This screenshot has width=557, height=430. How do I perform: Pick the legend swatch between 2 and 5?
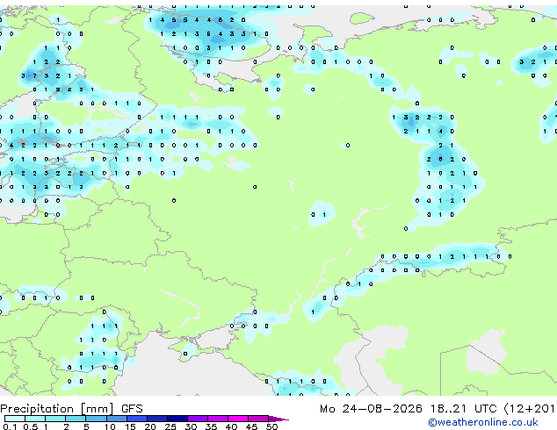pos(76,419)
